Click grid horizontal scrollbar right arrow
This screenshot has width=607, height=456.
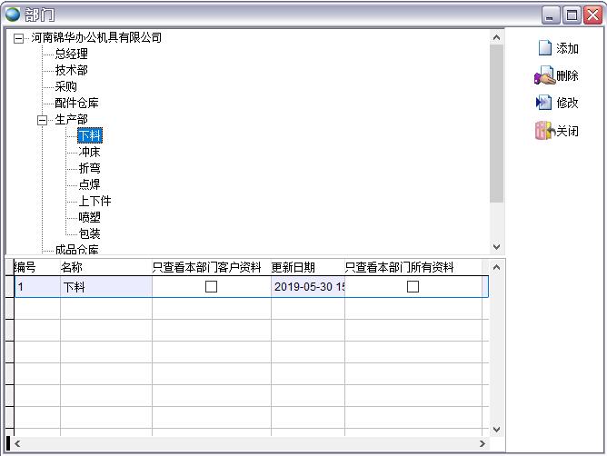(482, 444)
